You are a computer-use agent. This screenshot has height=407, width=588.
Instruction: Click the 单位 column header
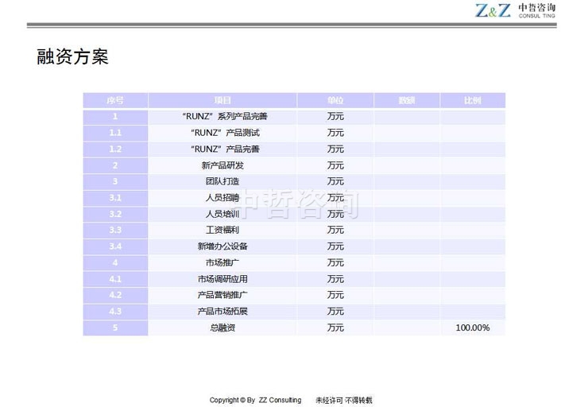coord(335,100)
